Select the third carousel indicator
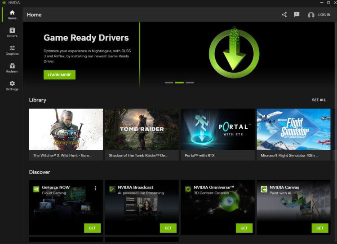 click(x=190, y=83)
